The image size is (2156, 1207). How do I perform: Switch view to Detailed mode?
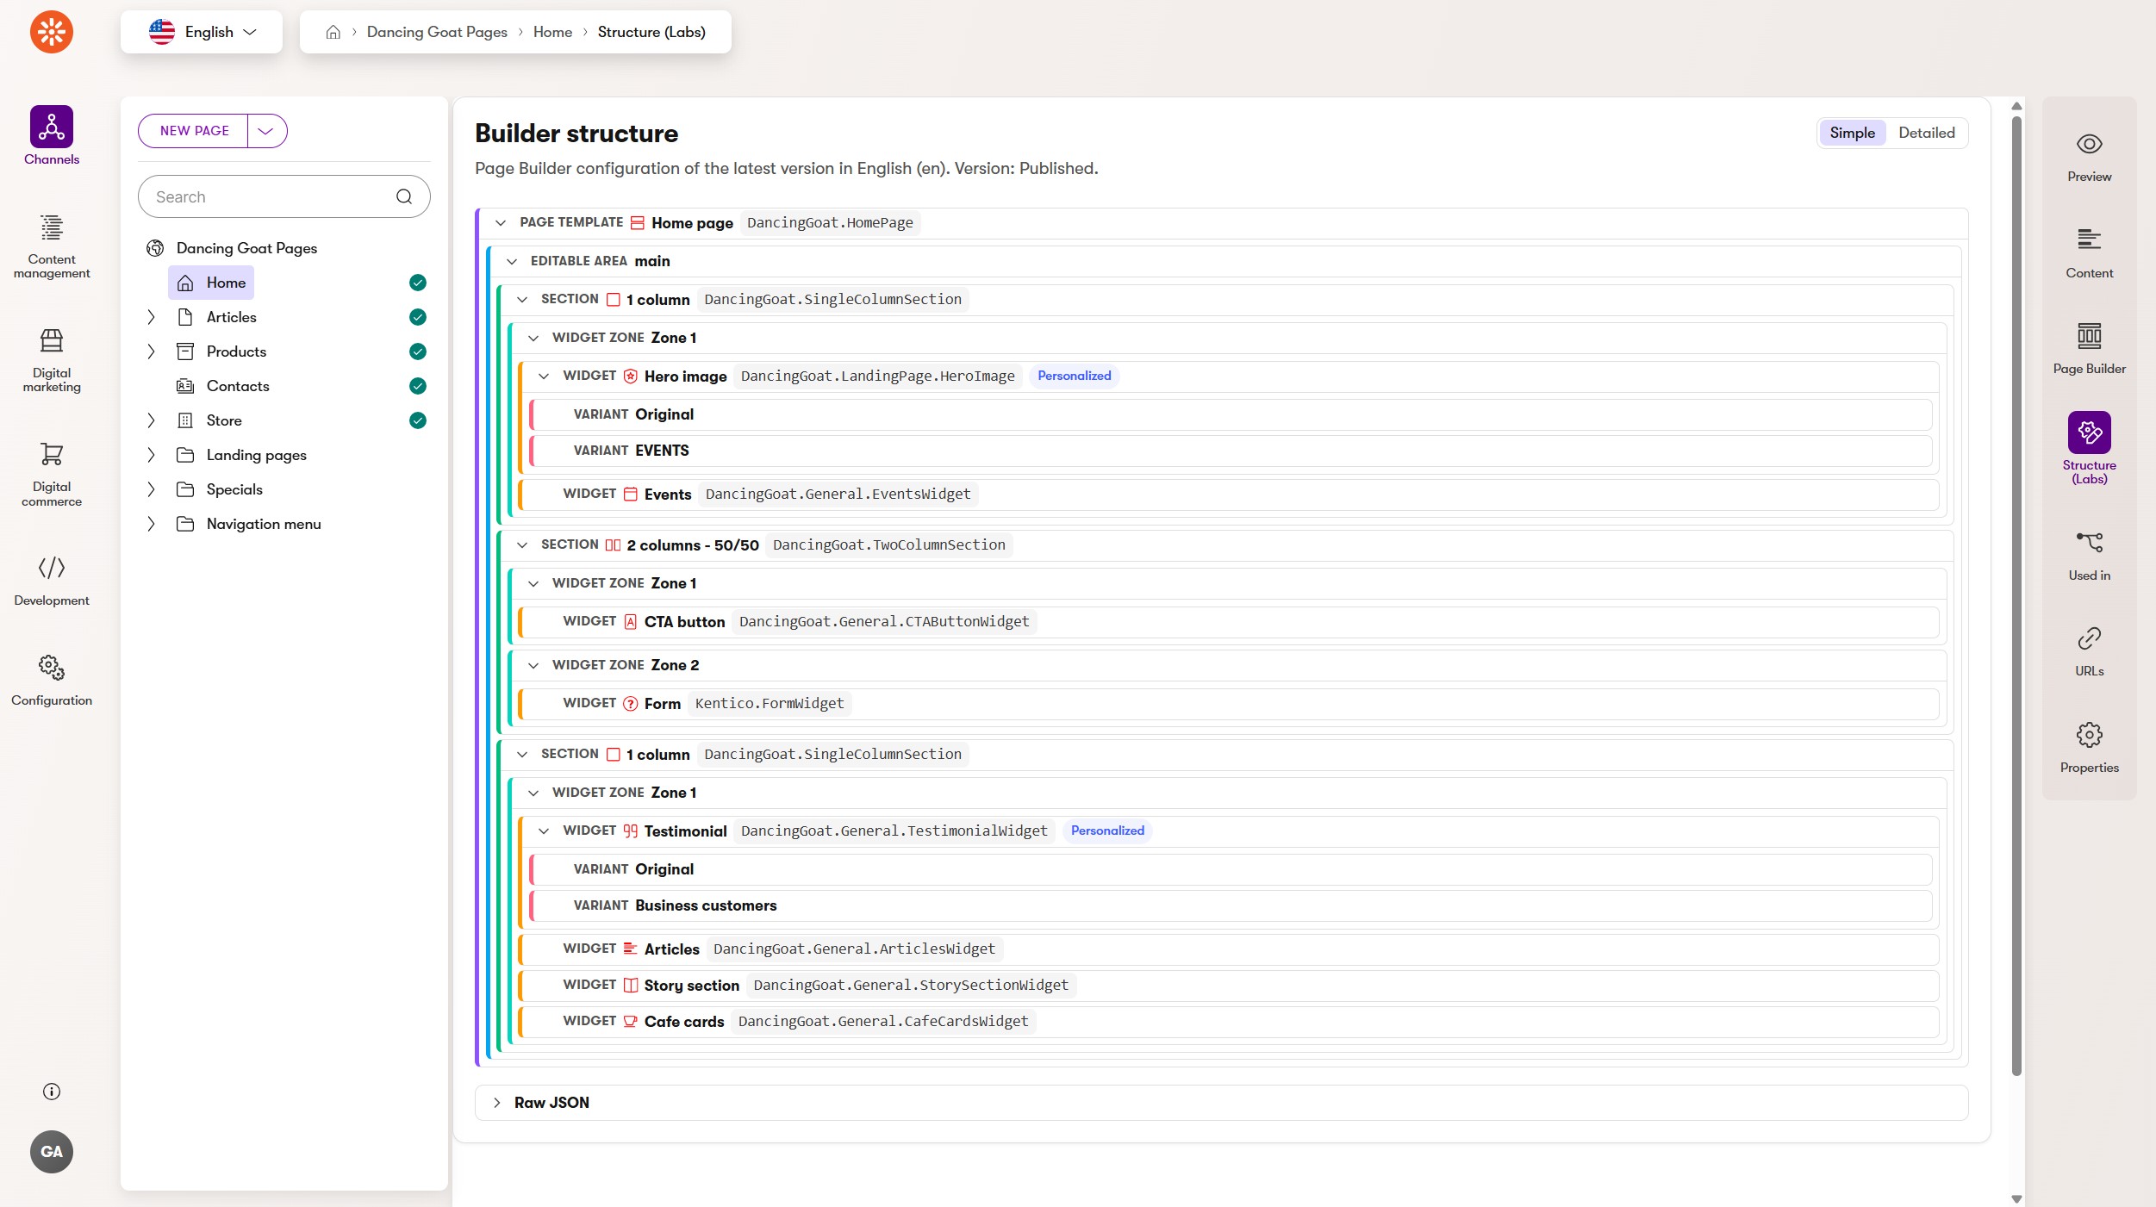click(1927, 133)
